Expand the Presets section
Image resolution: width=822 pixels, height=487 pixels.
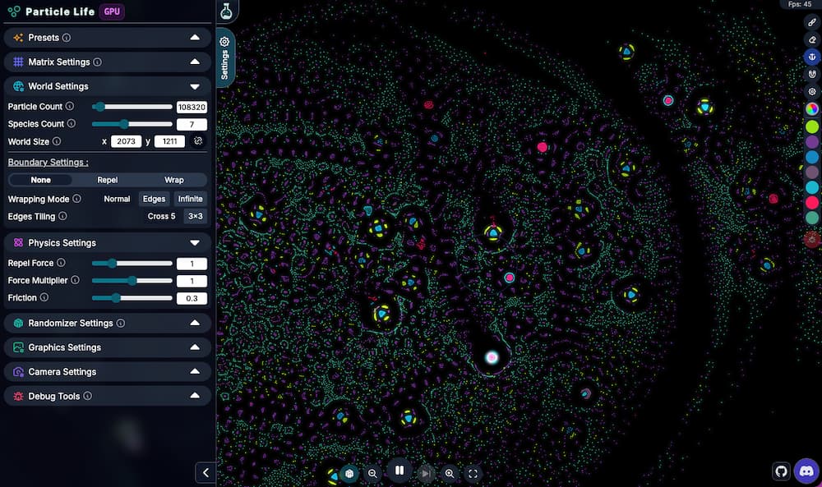(x=107, y=38)
